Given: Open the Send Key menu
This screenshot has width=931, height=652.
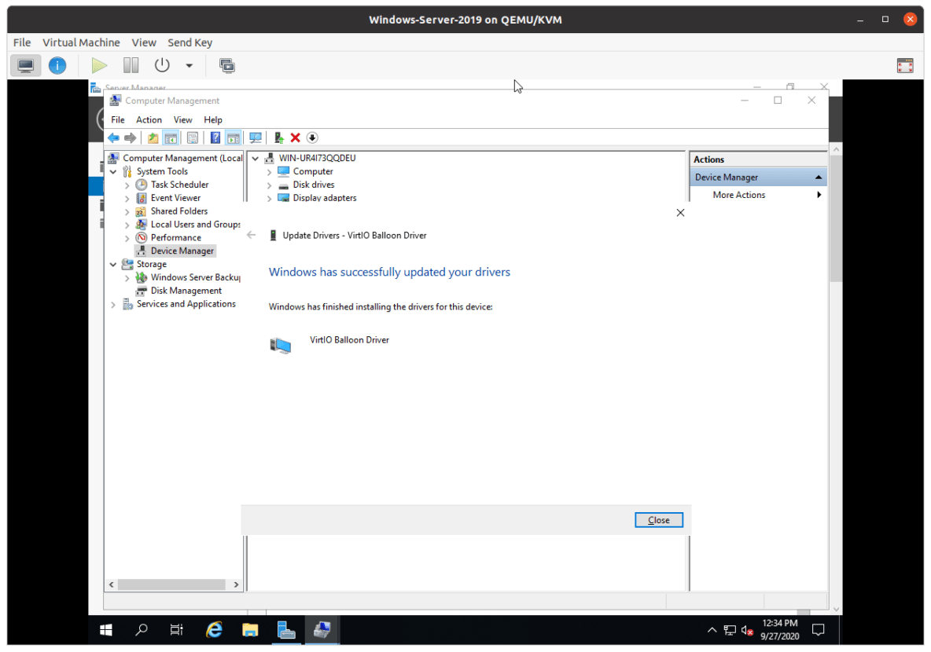Looking at the screenshot, I should [190, 42].
